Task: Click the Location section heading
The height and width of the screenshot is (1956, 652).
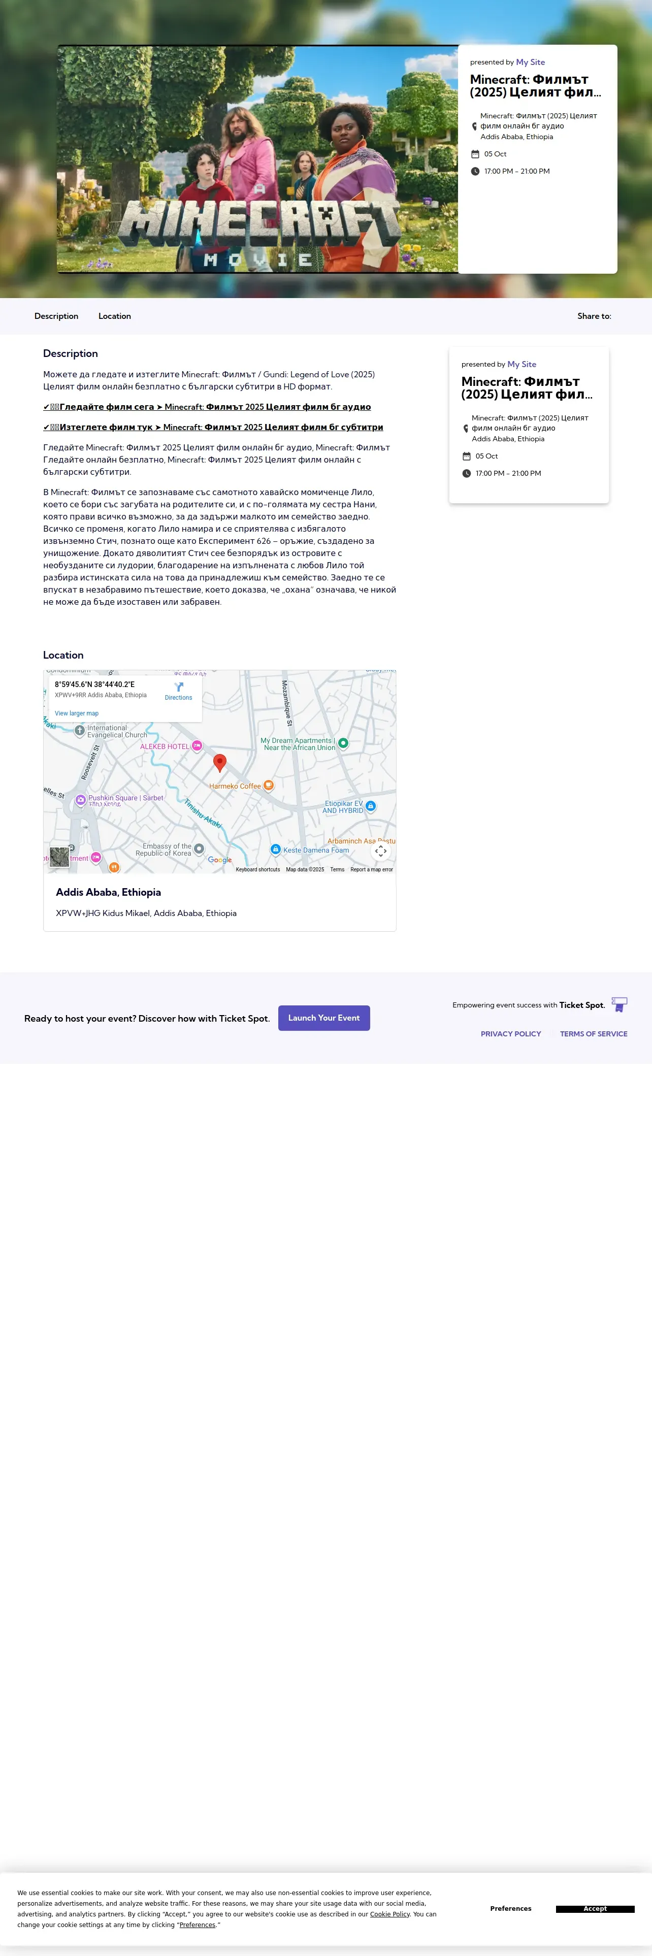Action: (63, 655)
